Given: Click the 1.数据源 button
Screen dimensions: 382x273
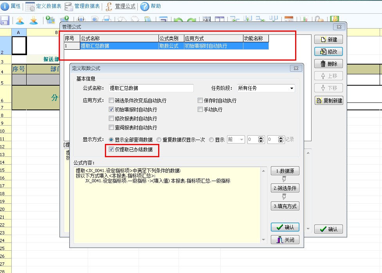Looking at the screenshot, I should pyautogui.click(x=285, y=171).
